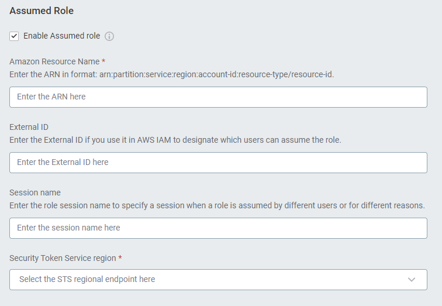Image resolution: width=442 pixels, height=306 pixels.
Task: Click the 'Session name' field label
Action: click(35, 192)
